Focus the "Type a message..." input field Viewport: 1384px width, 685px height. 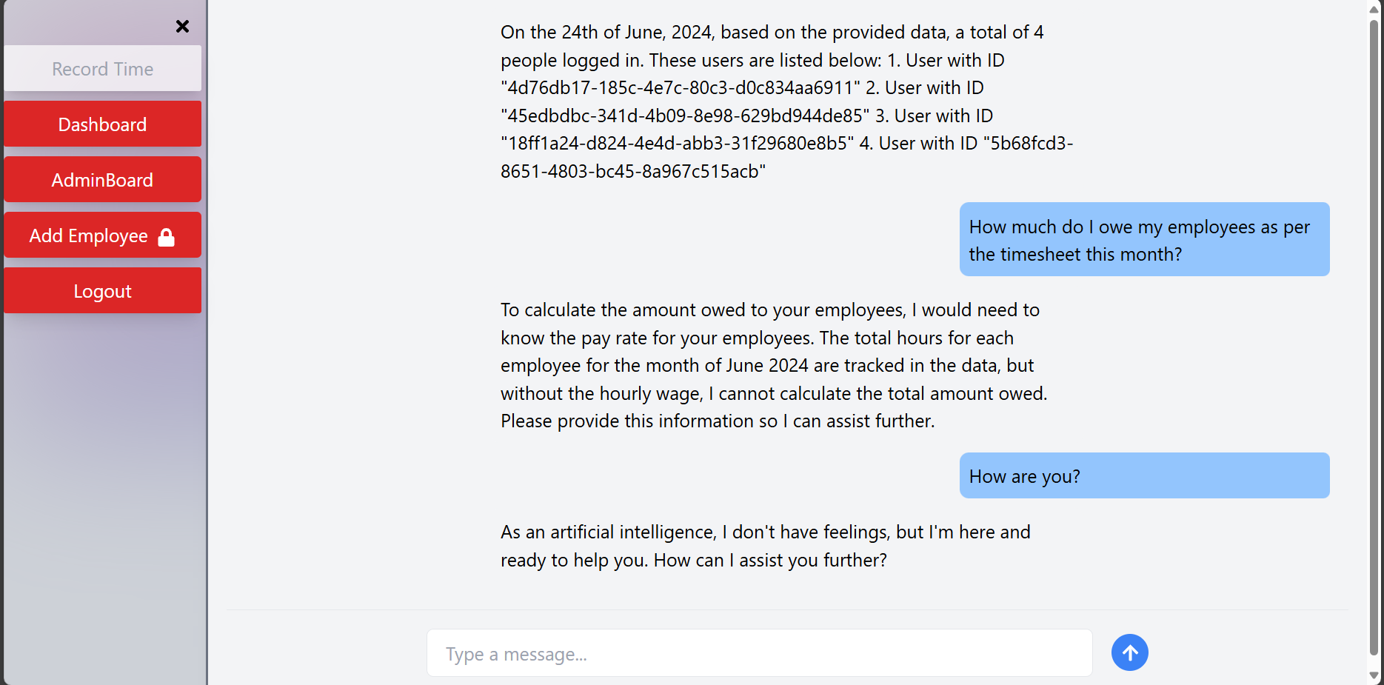click(x=759, y=654)
